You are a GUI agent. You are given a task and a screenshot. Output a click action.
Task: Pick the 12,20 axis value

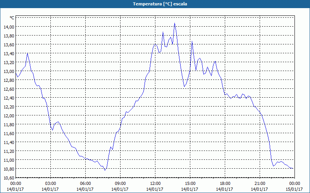pos(9,107)
